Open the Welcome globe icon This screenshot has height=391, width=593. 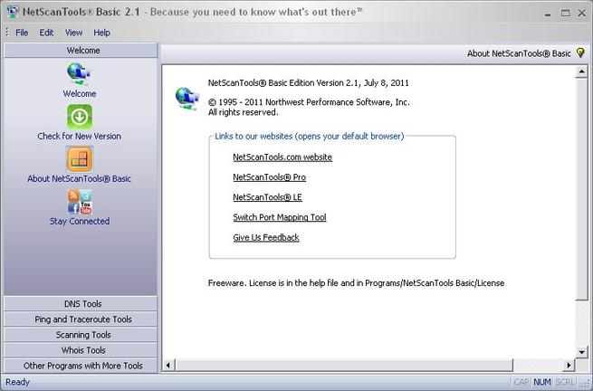[x=79, y=74]
